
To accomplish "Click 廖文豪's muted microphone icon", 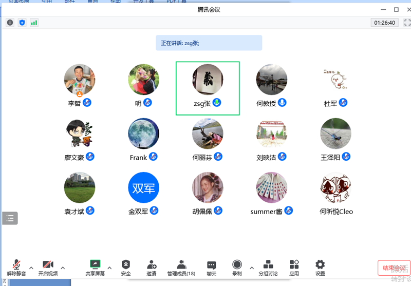I will tap(90, 157).
